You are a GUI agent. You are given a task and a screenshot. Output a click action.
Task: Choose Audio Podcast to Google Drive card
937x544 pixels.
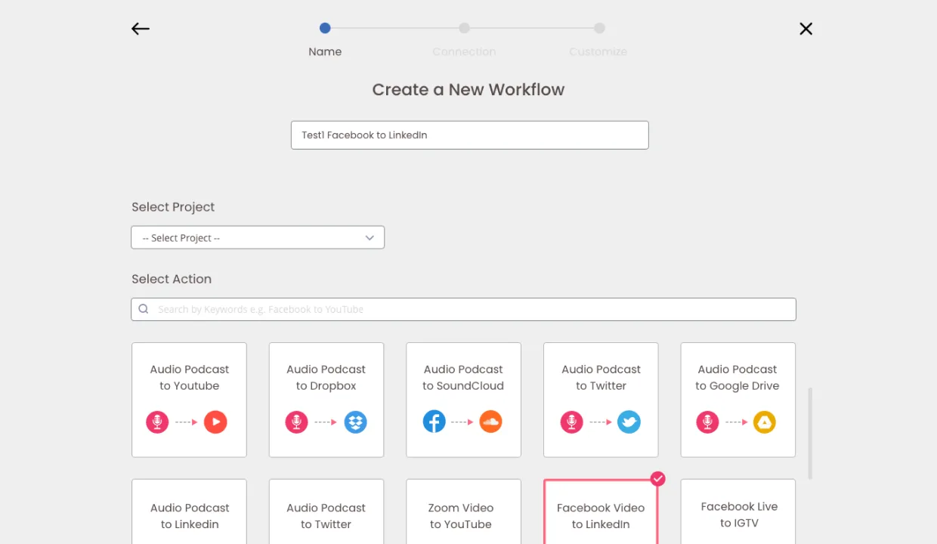738,400
